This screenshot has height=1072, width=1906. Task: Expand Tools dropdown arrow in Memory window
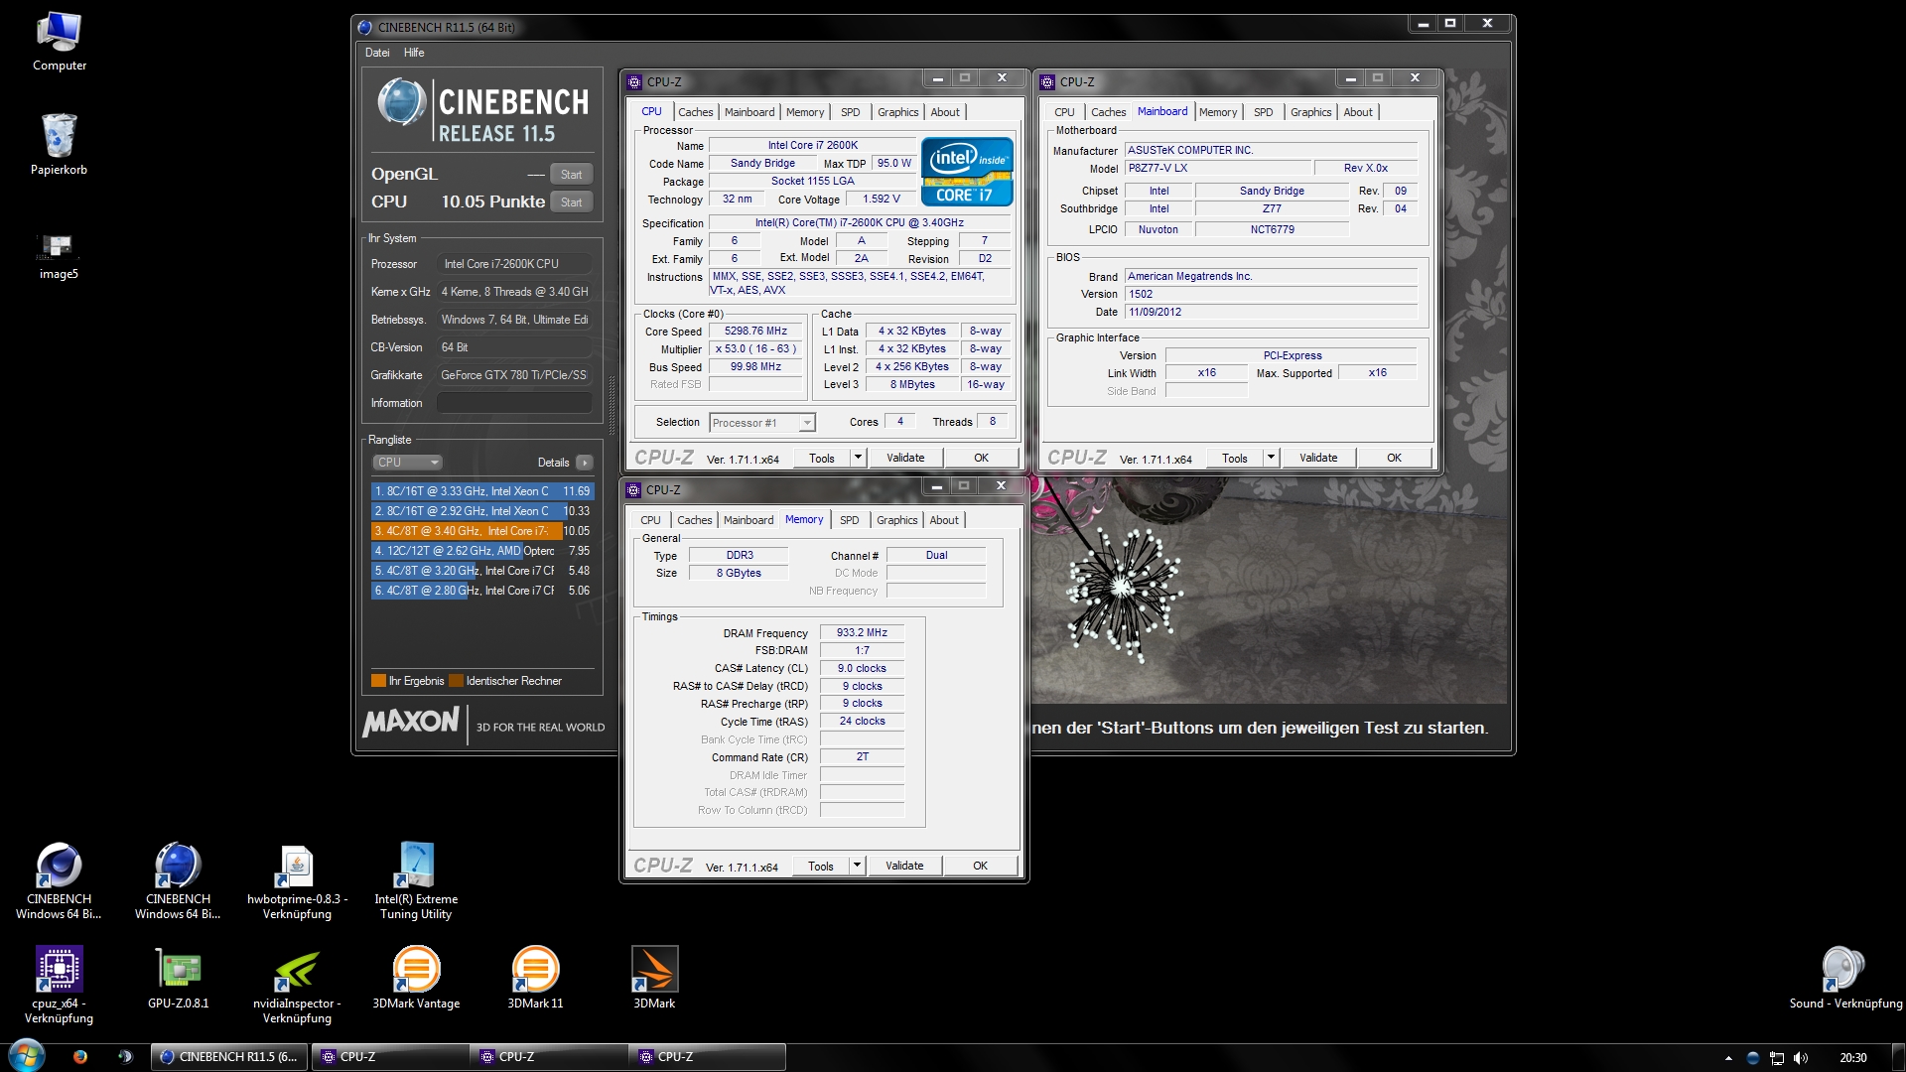(x=857, y=867)
